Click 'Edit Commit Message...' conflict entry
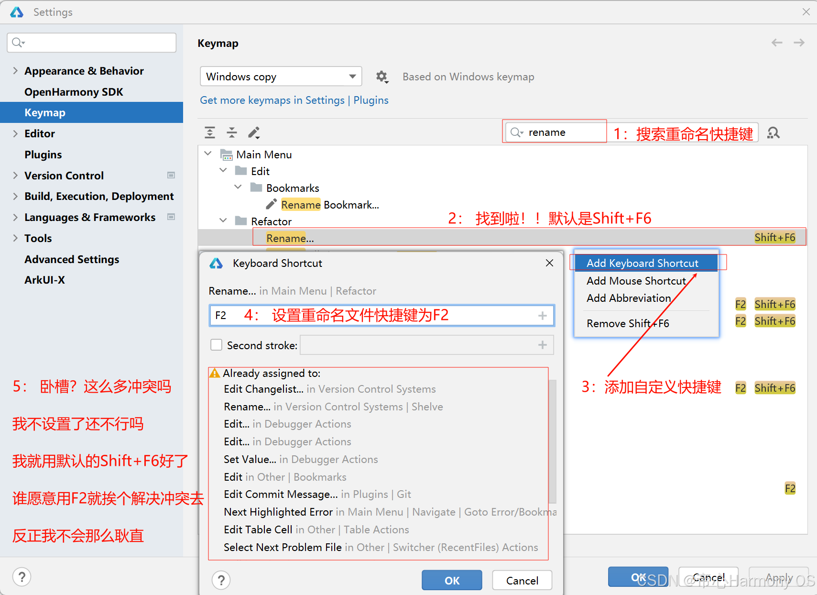Viewport: 817px width, 595px height. coord(317,494)
